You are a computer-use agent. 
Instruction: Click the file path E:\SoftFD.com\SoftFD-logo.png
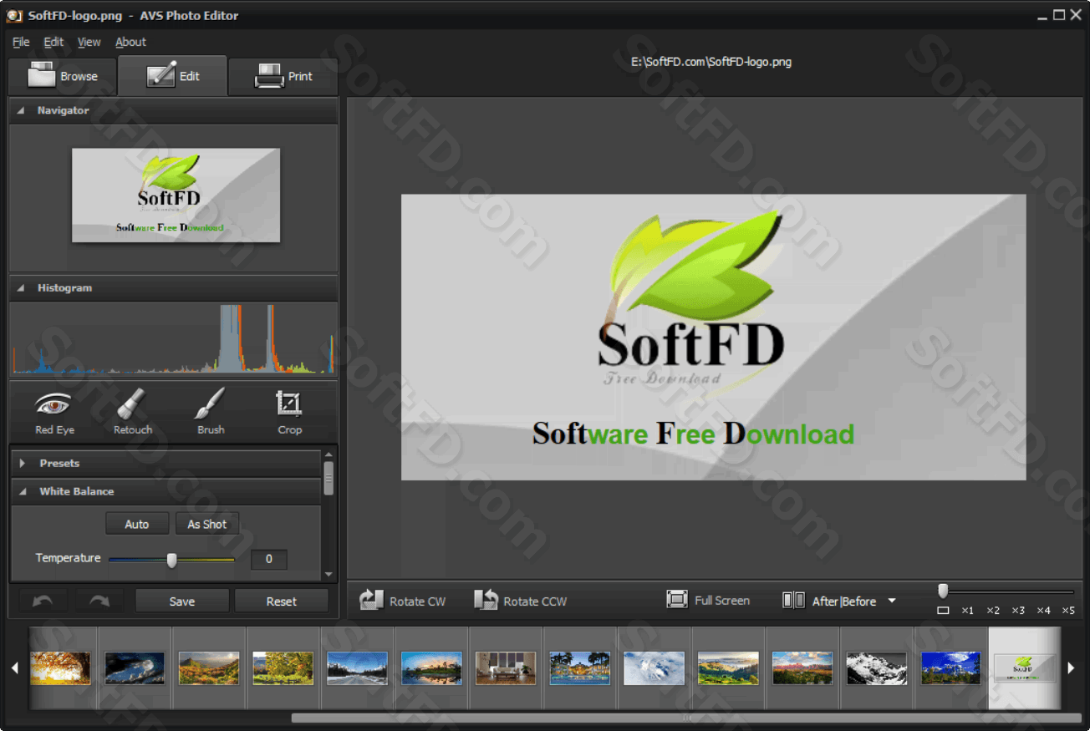tap(711, 61)
